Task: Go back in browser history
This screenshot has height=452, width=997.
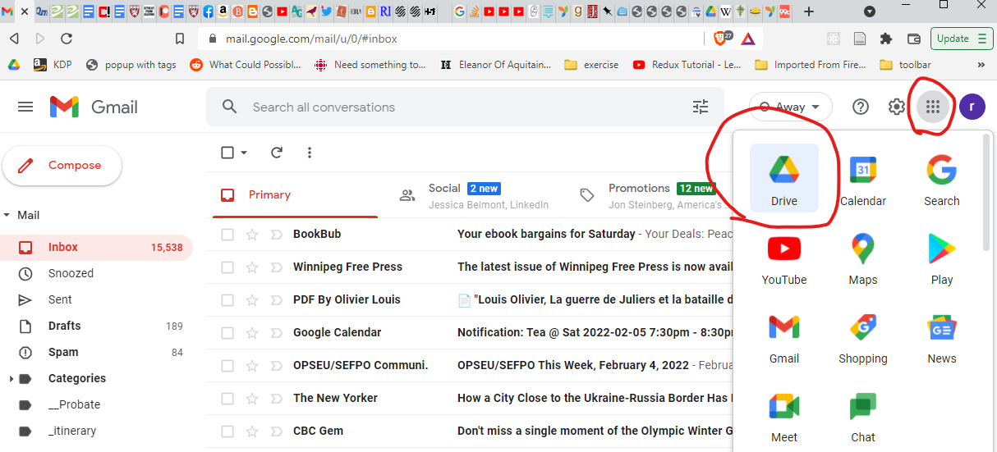Action: click(x=14, y=39)
